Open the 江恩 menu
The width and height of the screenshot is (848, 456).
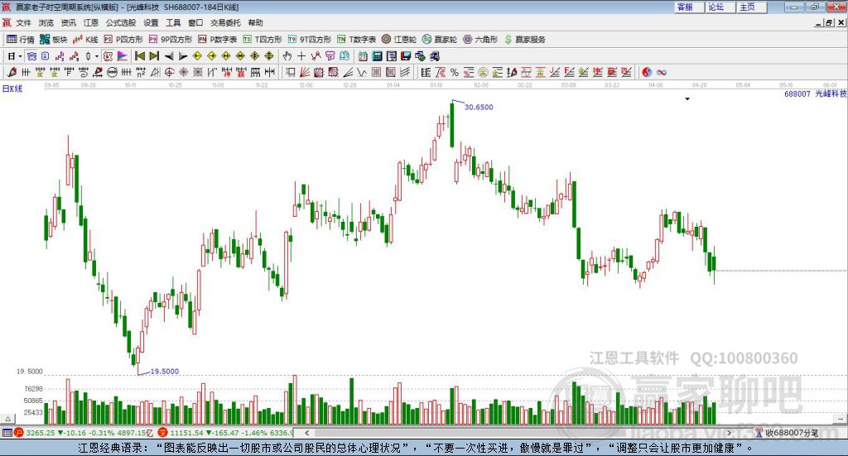point(91,22)
